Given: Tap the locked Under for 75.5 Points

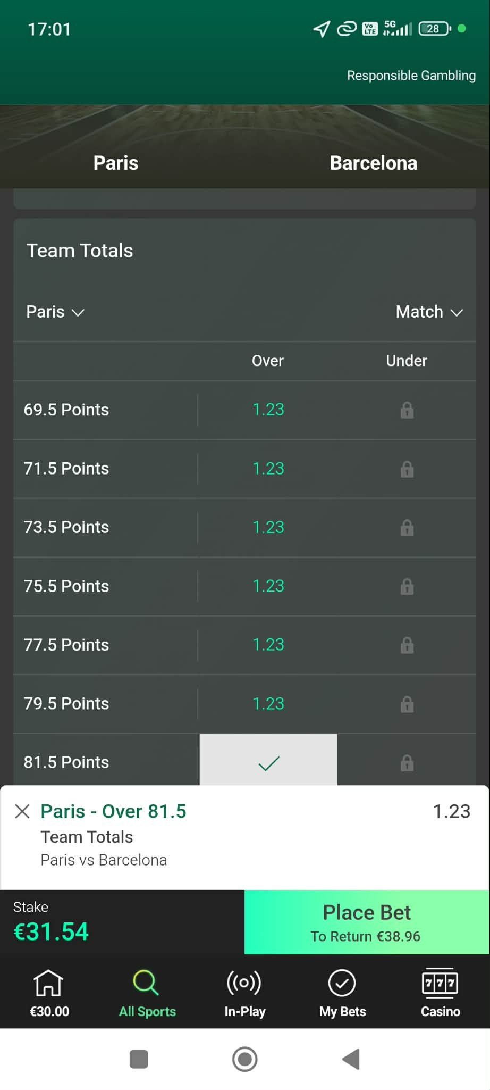Looking at the screenshot, I should (x=407, y=586).
